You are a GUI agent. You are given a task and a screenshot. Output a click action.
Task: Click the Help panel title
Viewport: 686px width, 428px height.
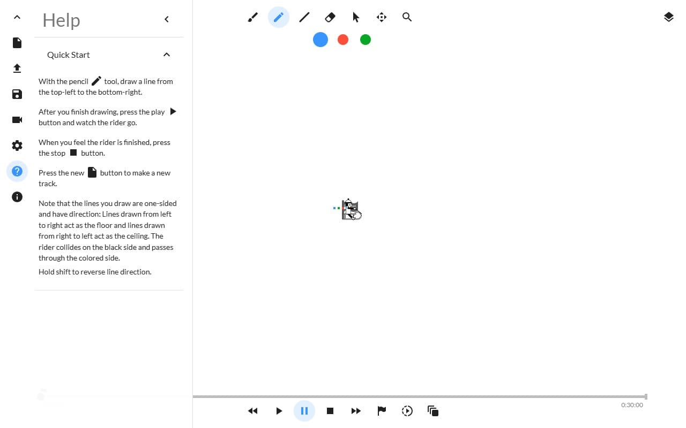(x=62, y=20)
